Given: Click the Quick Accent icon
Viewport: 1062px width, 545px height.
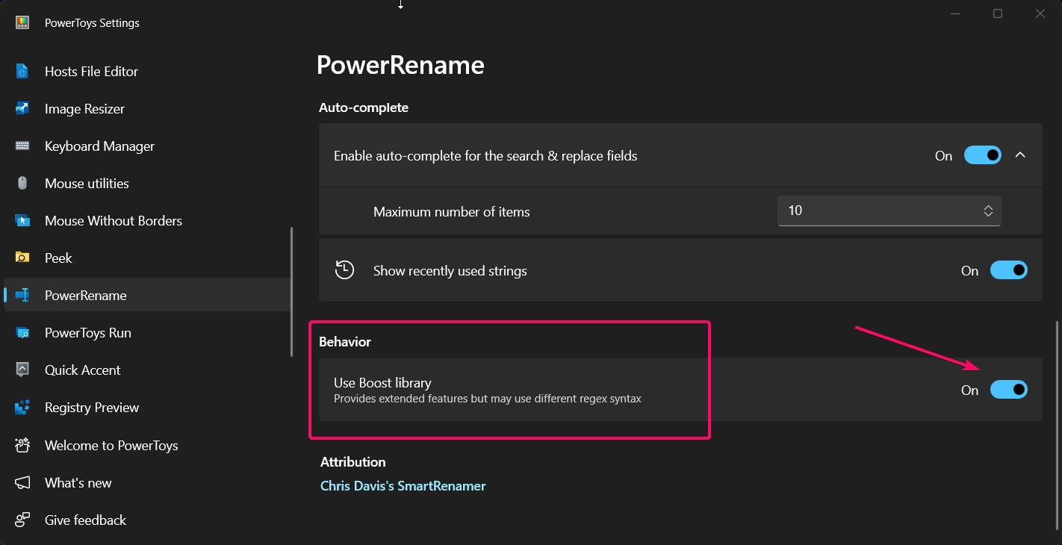Looking at the screenshot, I should pyautogui.click(x=22, y=370).
